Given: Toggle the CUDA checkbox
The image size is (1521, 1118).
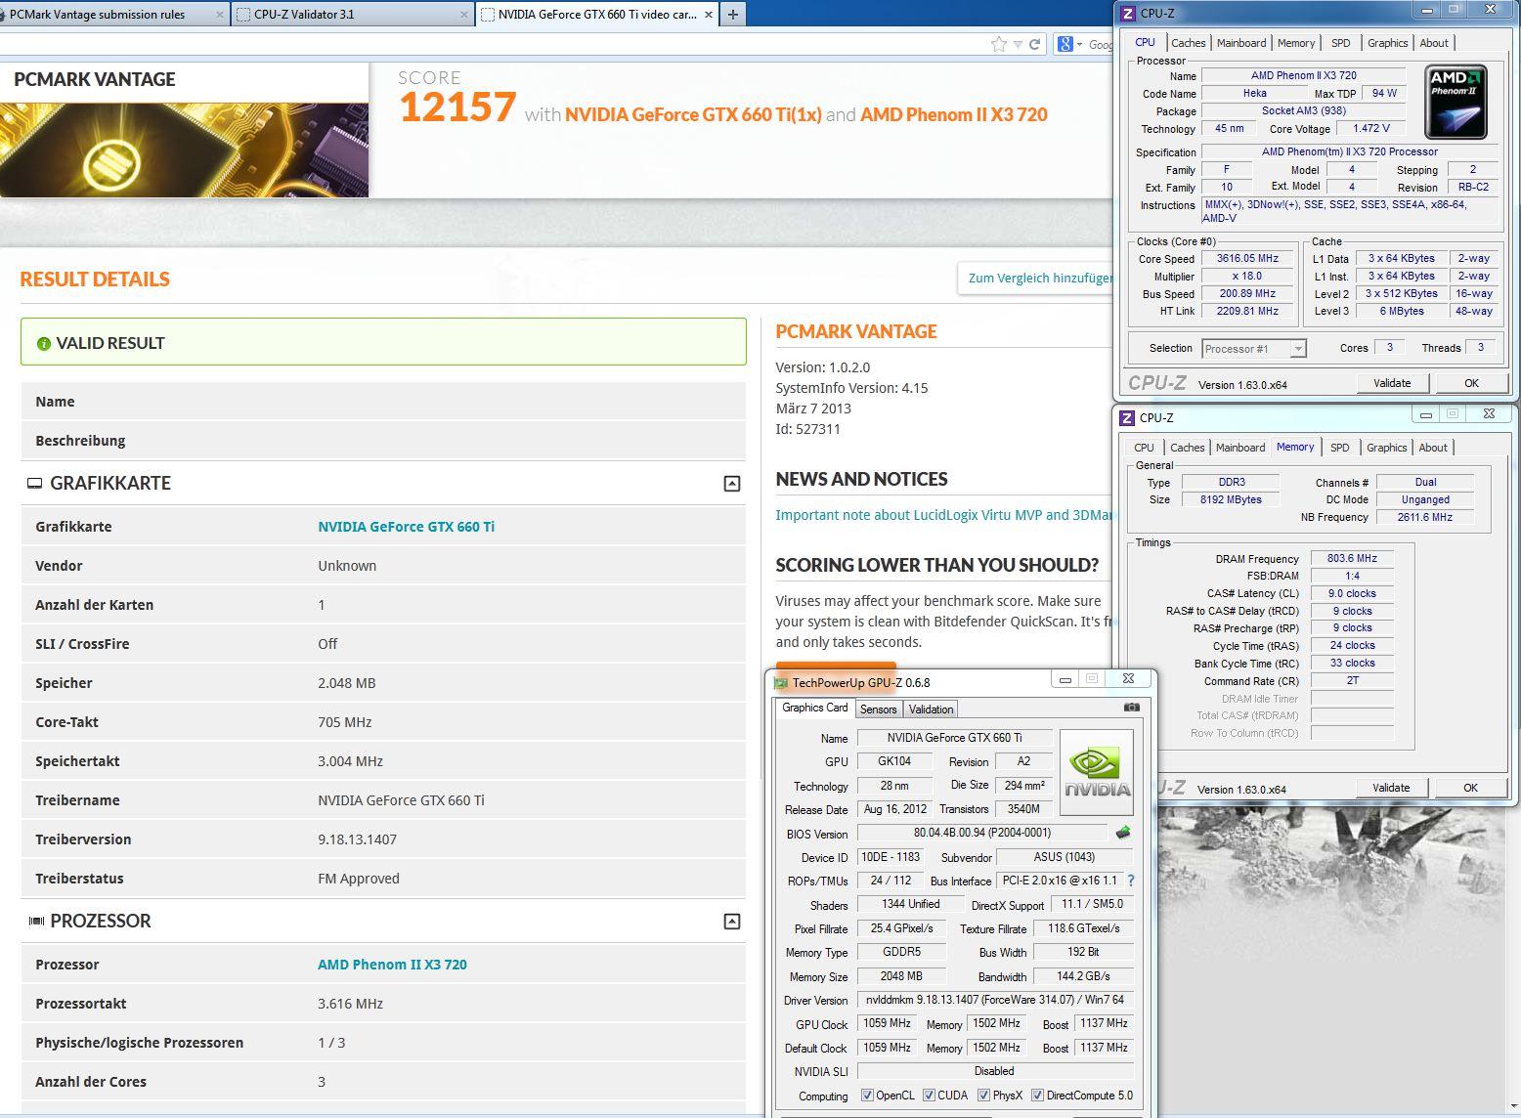Looking at the screenshot, I should [x=929, y=1096].
